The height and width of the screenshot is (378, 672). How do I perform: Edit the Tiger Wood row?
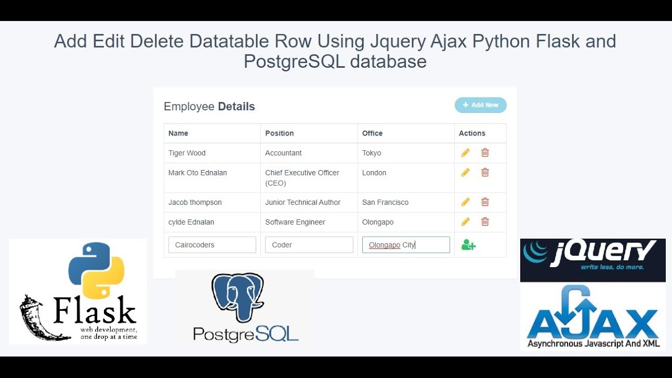click(x=465, y=153)
